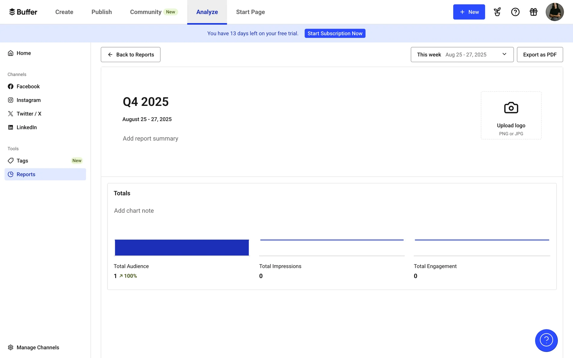Switch to the Start Page tab
Screen dimensions: 573x358
[x=250, y=12]
